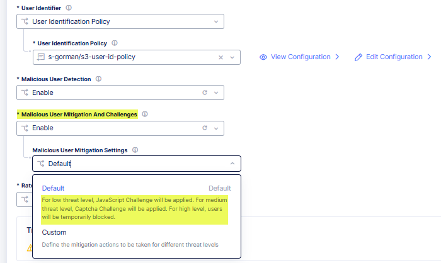Image resolution: width=441 pixels, height=263 pixels.
Task: Click the info icon next to User Identifier
Action: [69, 8]
